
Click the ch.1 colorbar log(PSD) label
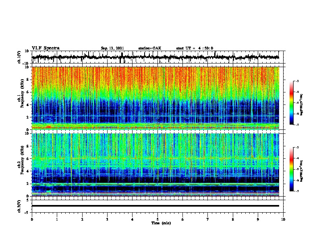tap(302, 105)
